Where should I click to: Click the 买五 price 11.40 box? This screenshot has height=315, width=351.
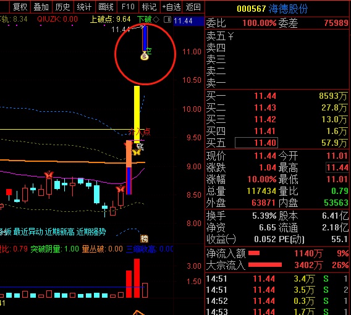pyautogui.click(x=256, y=143)
